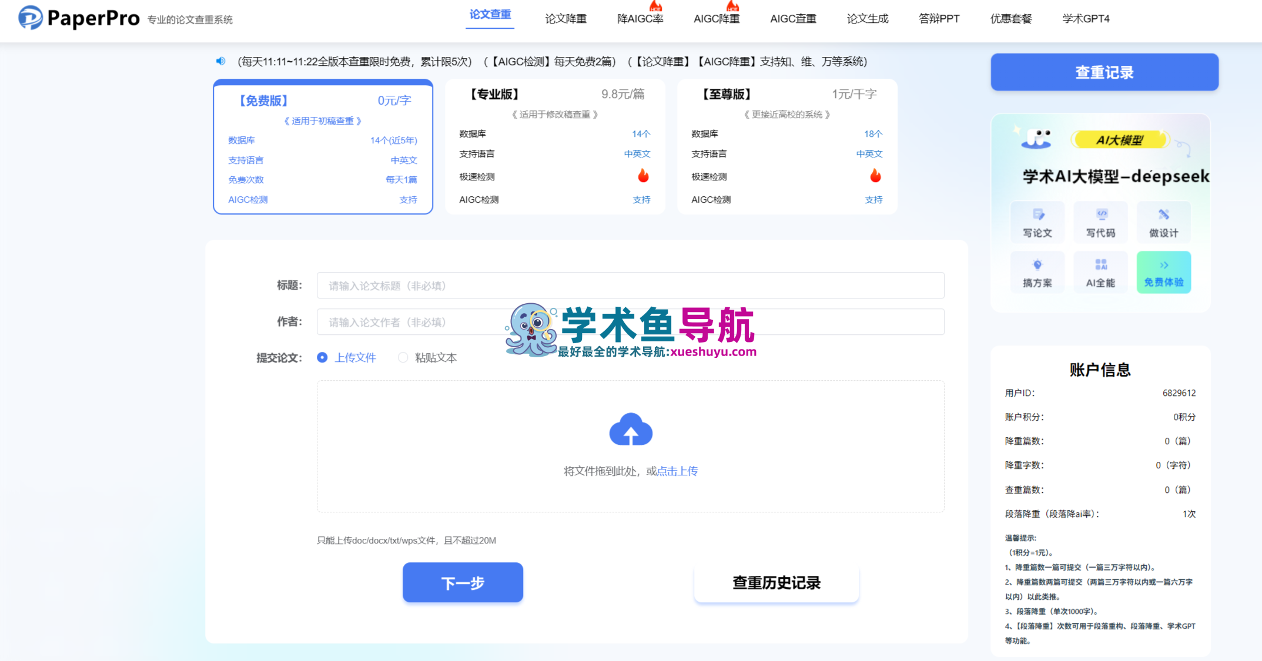Click the speaker announcement icon
The height and width of the screenshot is (661, 1262).
click(221, 61)
